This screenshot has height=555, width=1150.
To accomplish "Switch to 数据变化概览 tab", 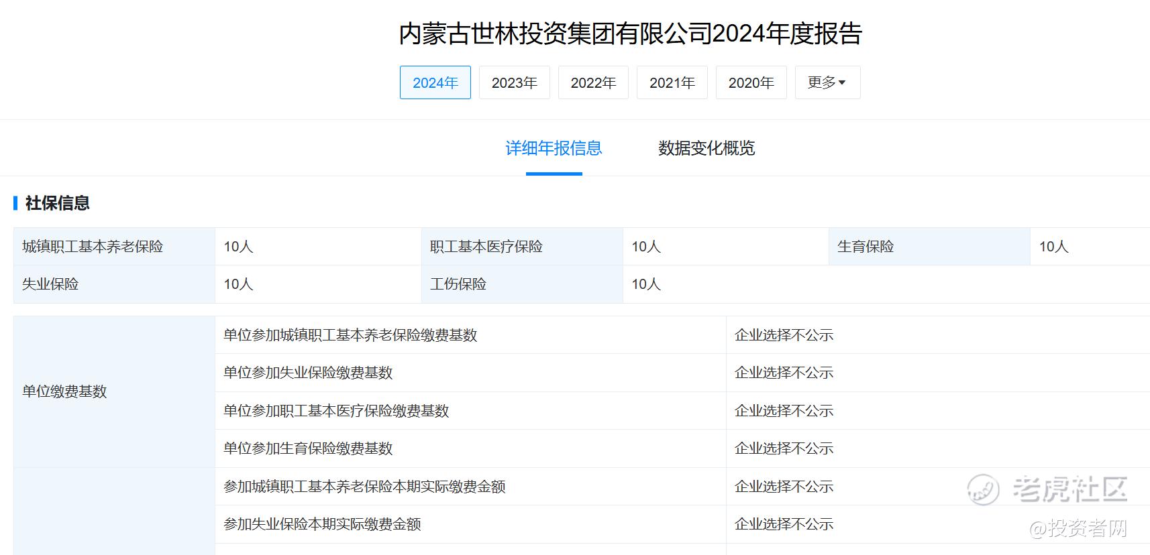I will pos(707,148).
